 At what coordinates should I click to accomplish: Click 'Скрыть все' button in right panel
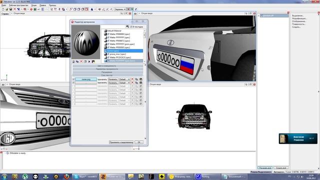click(x=281, y=168)
